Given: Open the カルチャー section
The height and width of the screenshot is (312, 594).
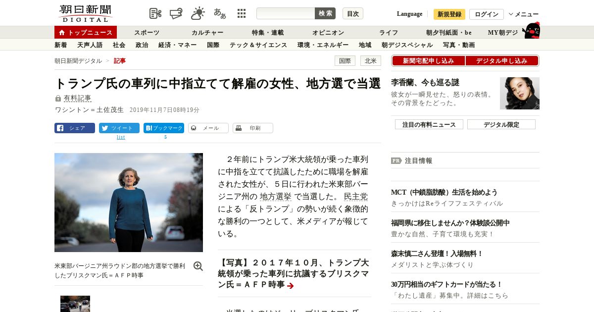Looking at the screenshot, I should 207,33.
